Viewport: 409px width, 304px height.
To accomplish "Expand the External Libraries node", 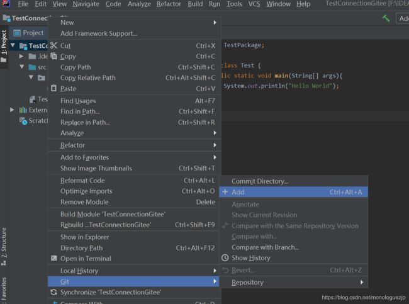I will (12, 110).
